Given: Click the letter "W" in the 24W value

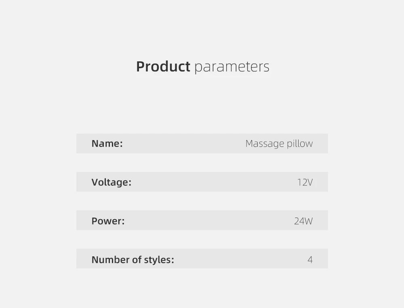Looking at the screenshot, I should (x=308, y=221).
